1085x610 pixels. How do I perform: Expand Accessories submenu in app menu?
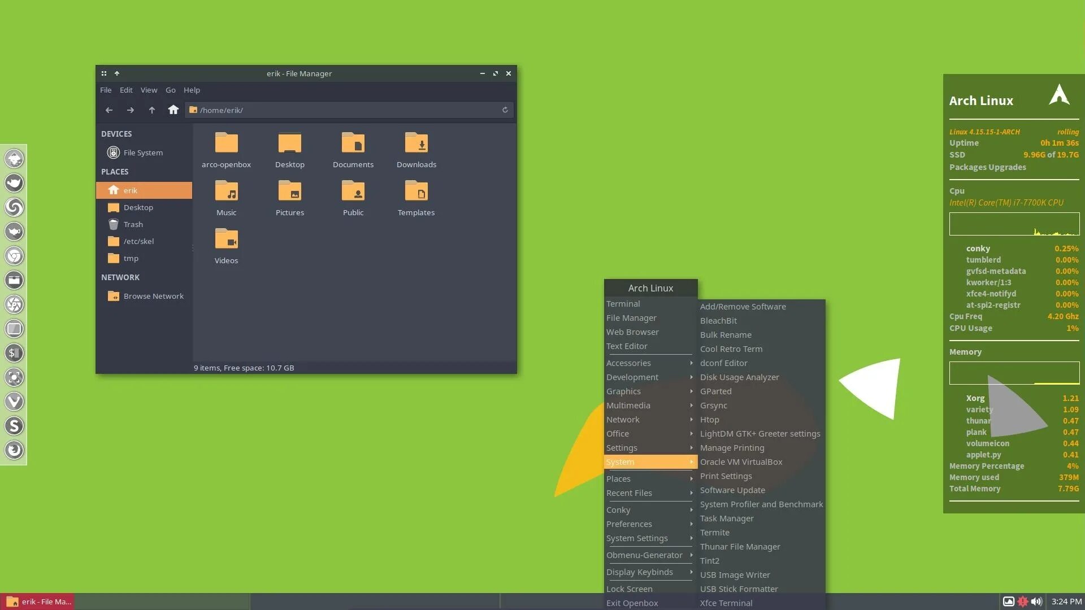648,363
